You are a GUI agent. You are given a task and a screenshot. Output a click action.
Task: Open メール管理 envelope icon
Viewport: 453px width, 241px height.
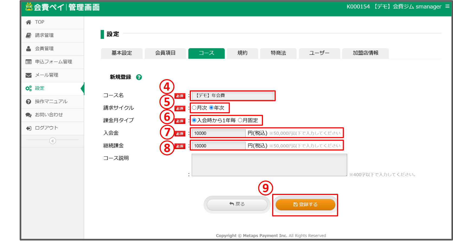pos(28,75)
